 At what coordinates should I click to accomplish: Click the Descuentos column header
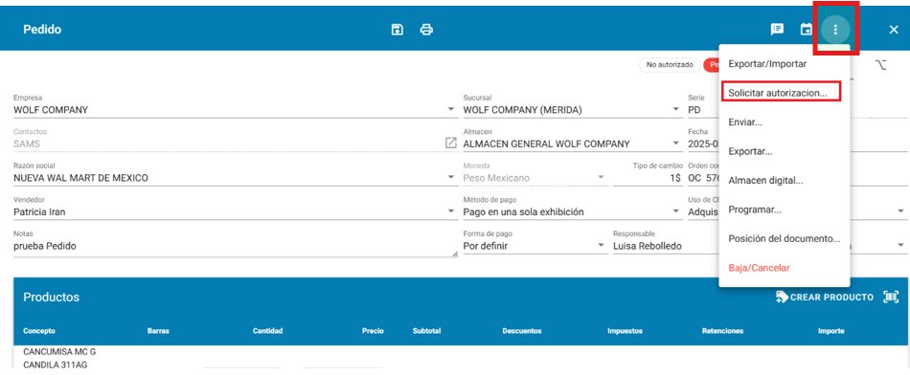tap(522, 331)
